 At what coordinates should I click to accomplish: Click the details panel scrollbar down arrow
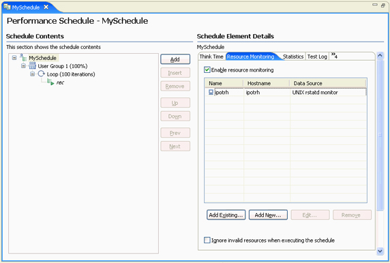click(x=380, y=251)
